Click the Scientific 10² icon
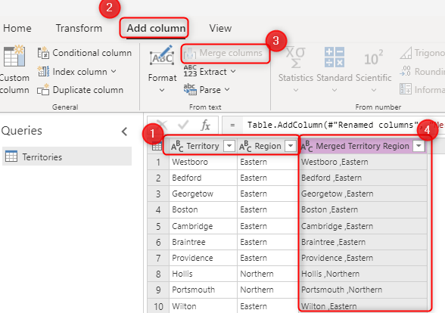Image resolution: width=445 pixels, height=313 pixels. [x=374, y=57]
